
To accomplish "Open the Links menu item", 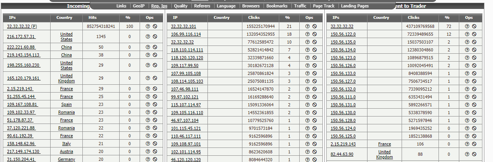I will click(121, 6).
